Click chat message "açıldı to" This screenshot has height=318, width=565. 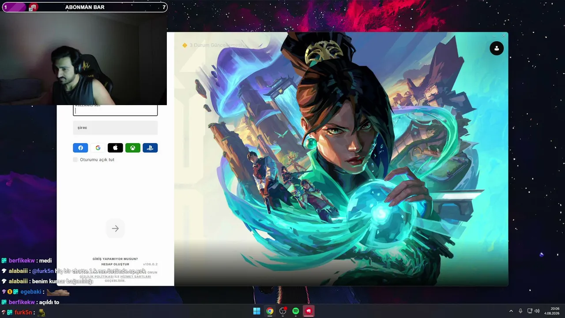coord(49,302)
